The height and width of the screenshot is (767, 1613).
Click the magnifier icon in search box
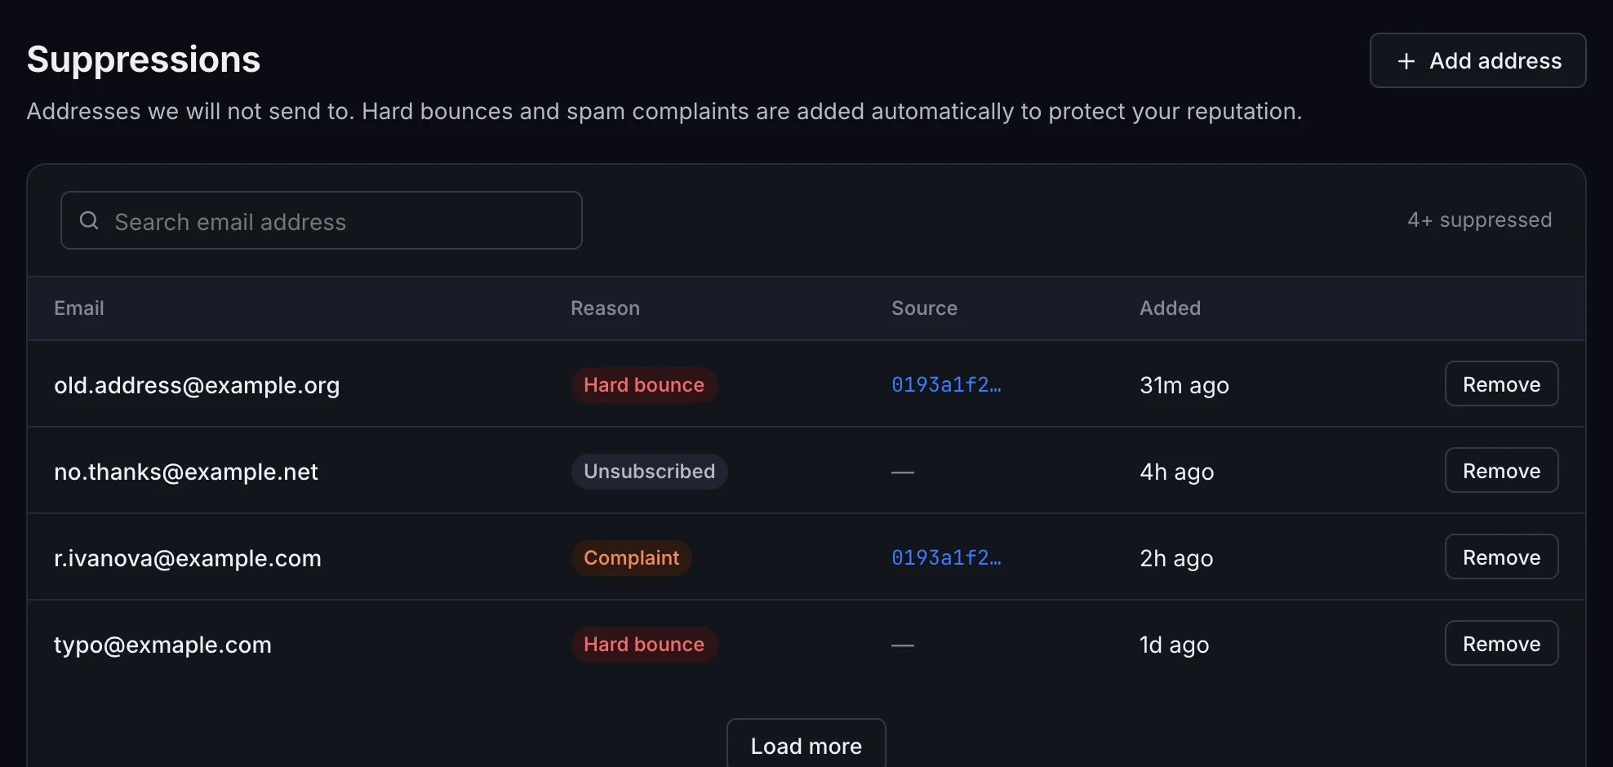[89, 220]
